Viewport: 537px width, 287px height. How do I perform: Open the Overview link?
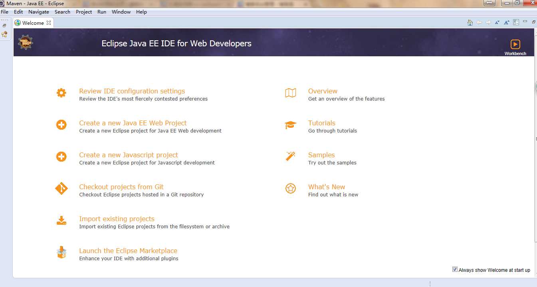[x=323, y=91]
